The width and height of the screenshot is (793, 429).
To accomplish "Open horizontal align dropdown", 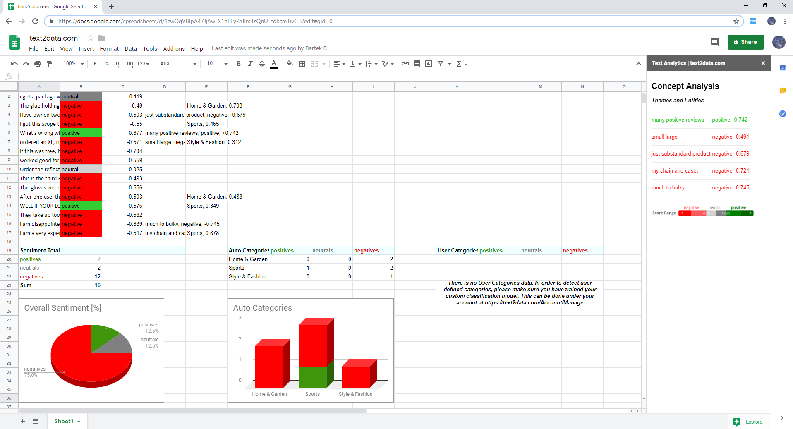I will pyautogui.click(x=339, y=64).
